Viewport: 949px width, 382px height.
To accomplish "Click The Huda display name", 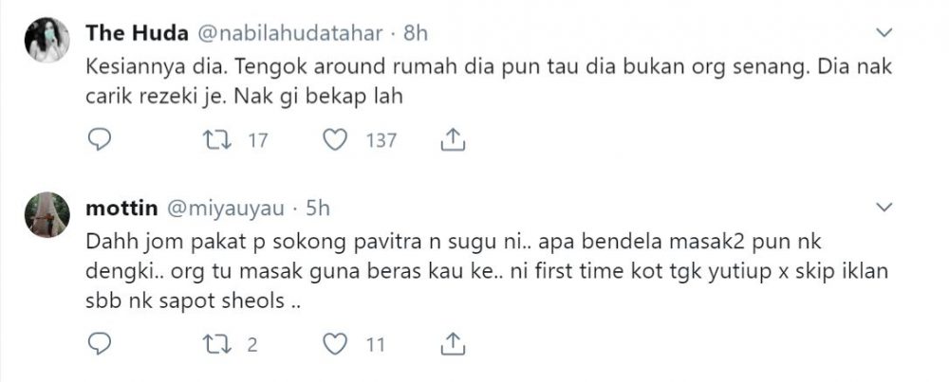I will (137, 33).
